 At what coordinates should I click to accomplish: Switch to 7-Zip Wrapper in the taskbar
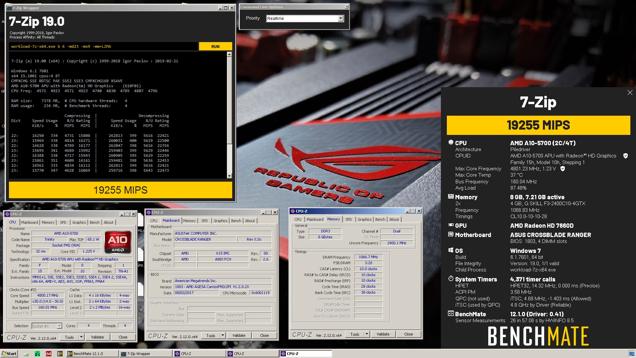click(145, 354)
